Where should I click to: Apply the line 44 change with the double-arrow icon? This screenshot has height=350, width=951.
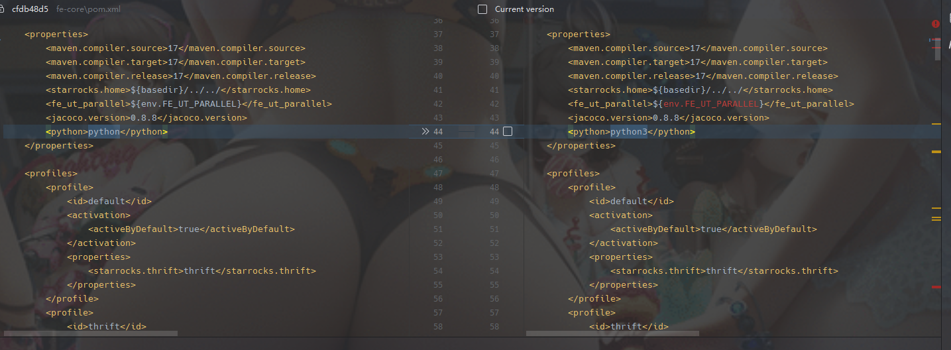coord(425,132)
